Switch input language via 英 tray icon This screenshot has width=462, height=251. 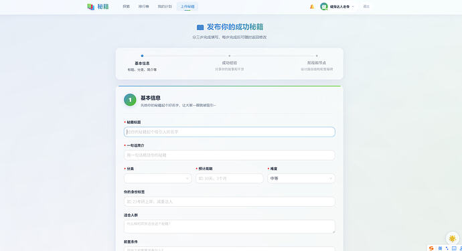pyautogui.click(x=440, y=248)
